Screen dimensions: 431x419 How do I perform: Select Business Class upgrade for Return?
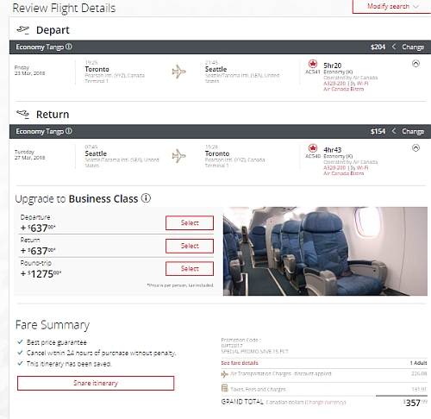click(190, 246)
